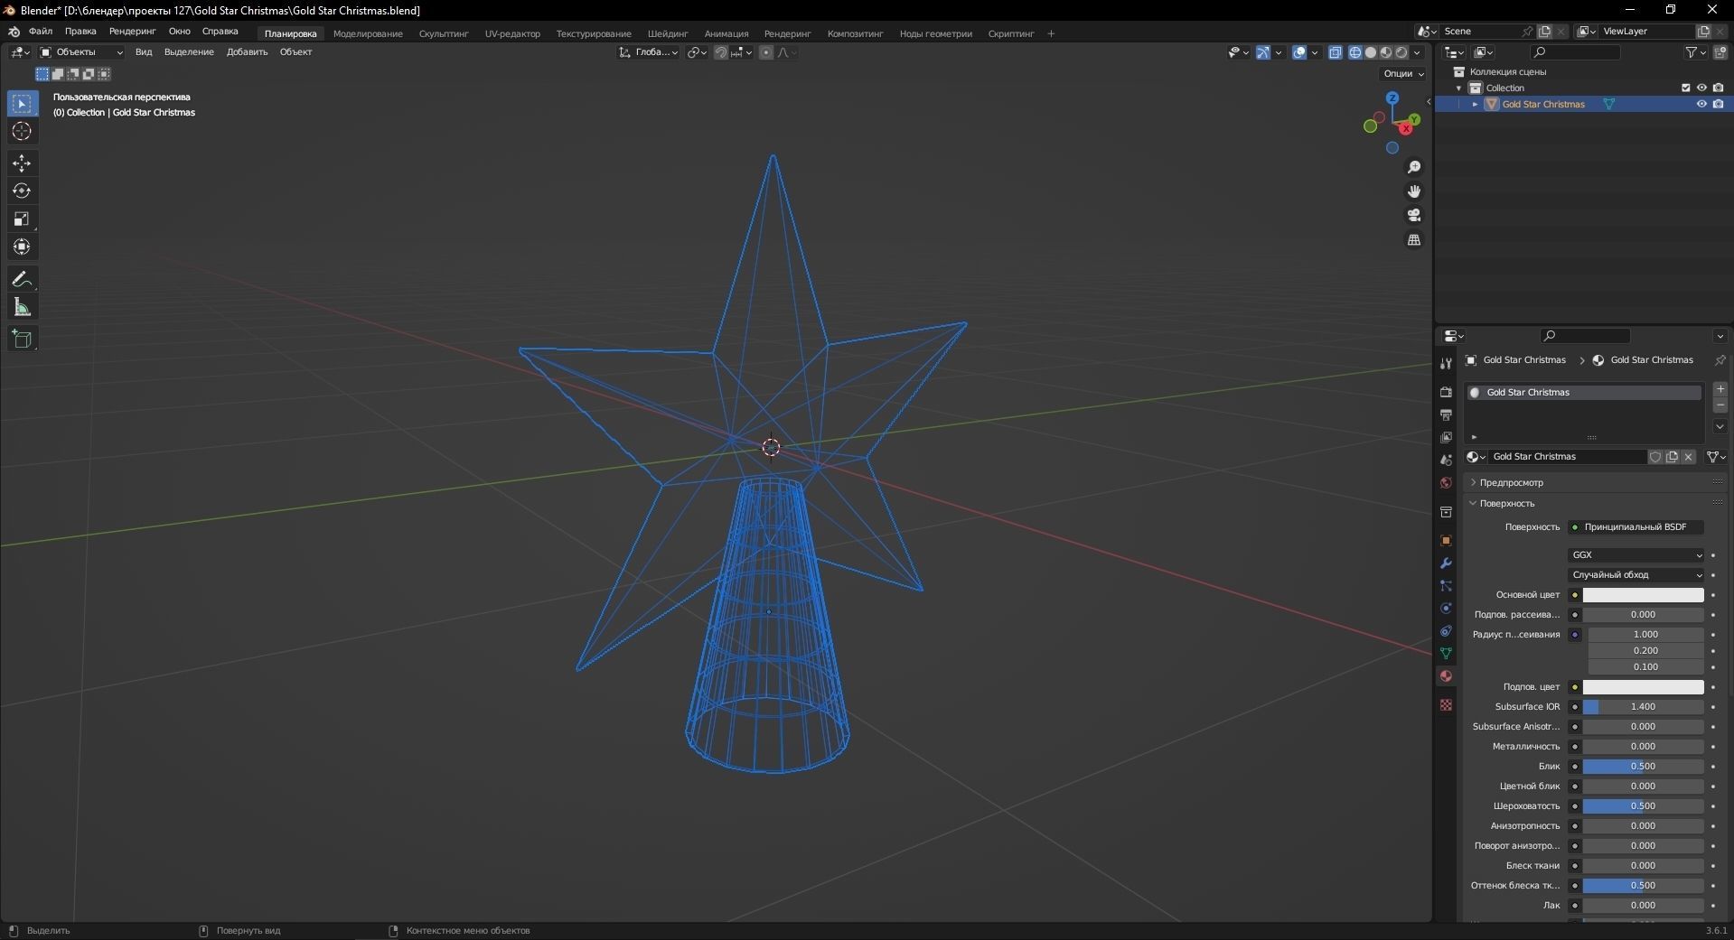
Task: Click the viewport zoom magnifier gizmo
Action: pos(1414,167)
